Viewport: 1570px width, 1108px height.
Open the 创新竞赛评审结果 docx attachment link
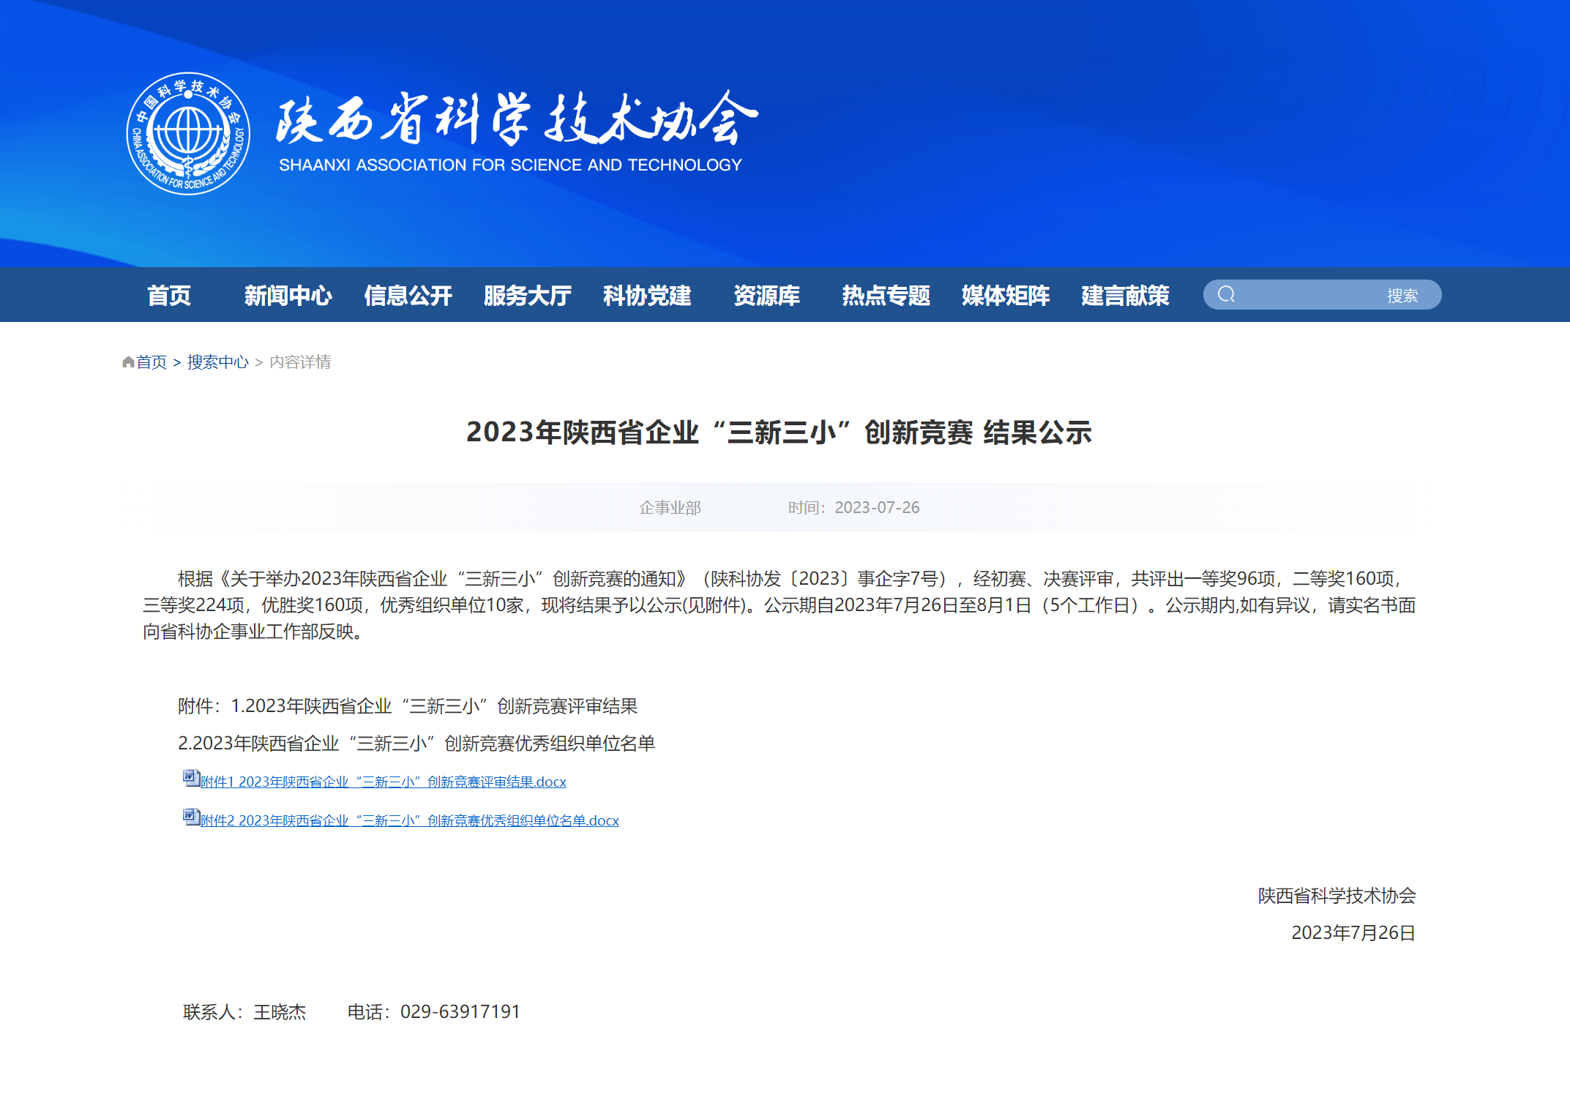381,782
